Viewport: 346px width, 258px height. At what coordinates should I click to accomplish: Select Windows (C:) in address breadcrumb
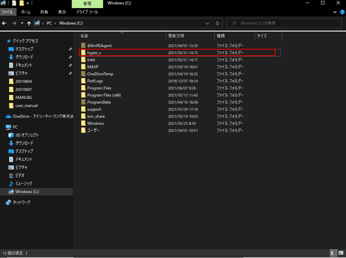click(x=71, y=23)
